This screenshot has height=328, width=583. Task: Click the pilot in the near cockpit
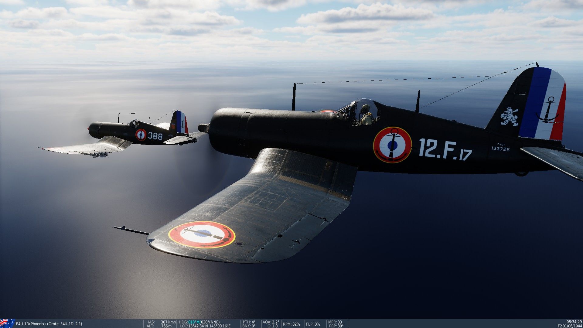coord(367,115)
